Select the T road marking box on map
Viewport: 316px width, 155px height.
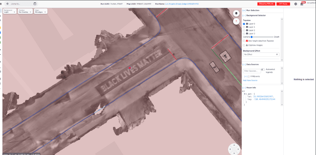point(225,56)
